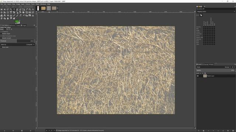This screenshot has height=132, width=236.
Task: Select the Pasted Layer name
Action: point(211,76)
